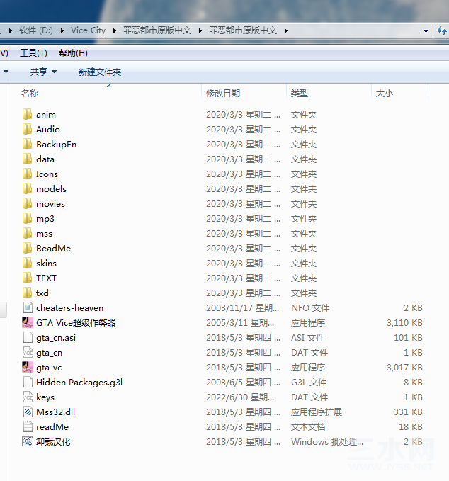Click the gta_cn DAT file icon
449x481 pixels.
[x=28, y=353]
